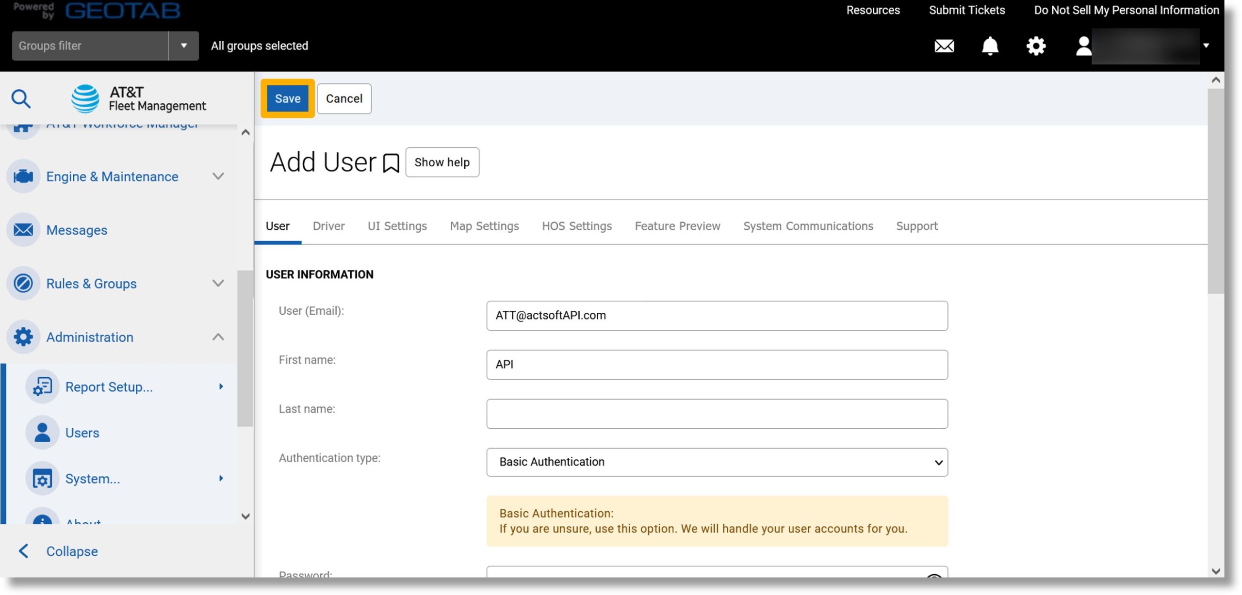Click the Save button

288,98
